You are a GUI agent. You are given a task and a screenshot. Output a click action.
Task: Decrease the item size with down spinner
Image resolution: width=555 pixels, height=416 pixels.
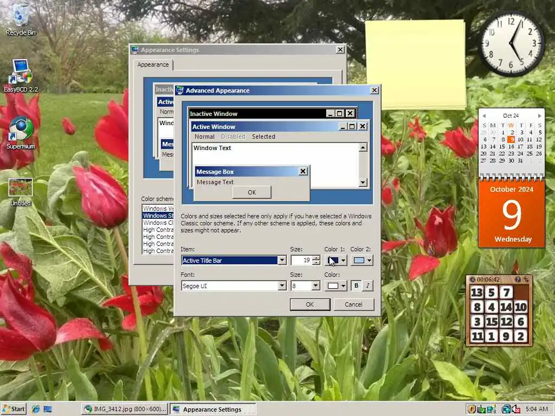click(x=316, y=263)
